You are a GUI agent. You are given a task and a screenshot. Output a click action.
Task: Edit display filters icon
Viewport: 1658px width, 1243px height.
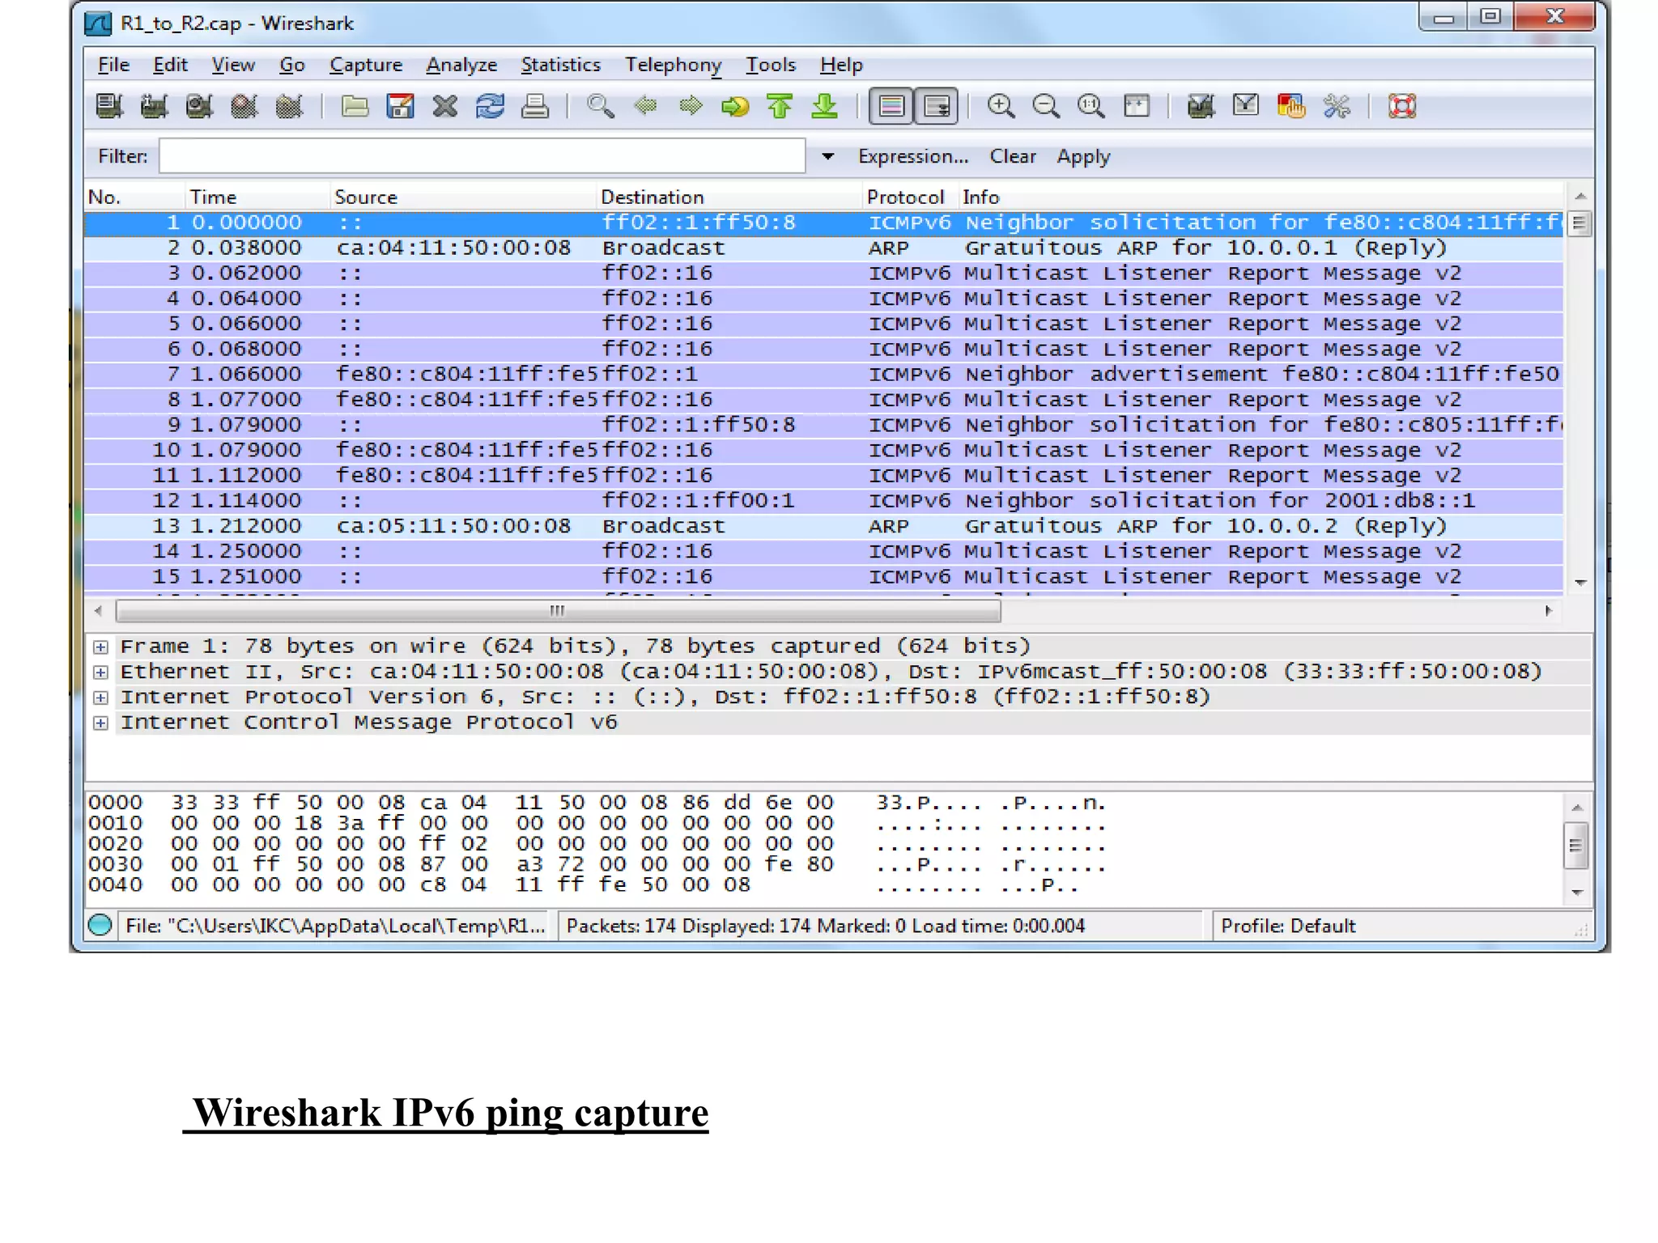point(1246,106)
